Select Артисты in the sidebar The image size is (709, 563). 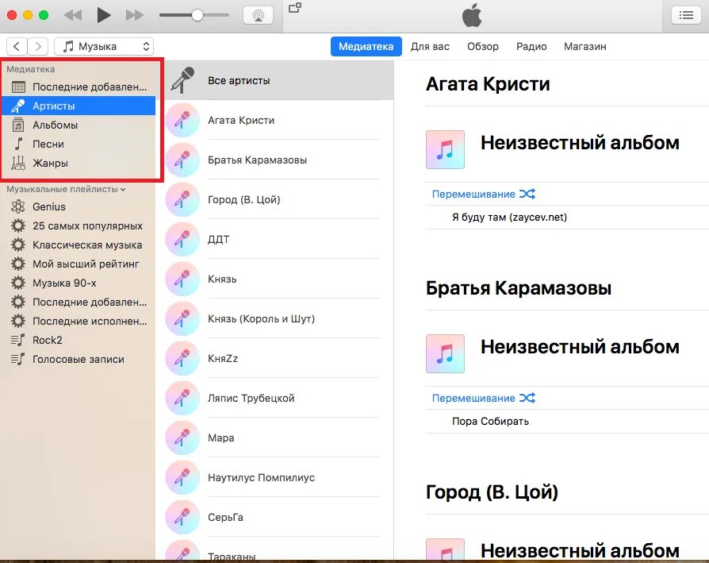point(79,106)
